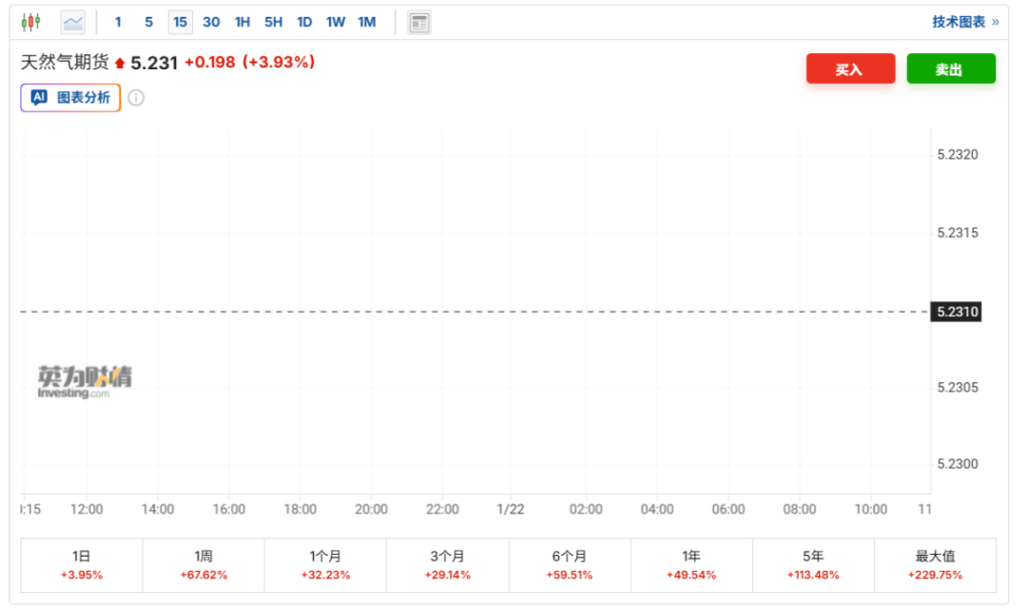The width and height of the screenshot is (1027, 609).
Task: Select the 30-minute interval
Action: [x=211, y=22]
